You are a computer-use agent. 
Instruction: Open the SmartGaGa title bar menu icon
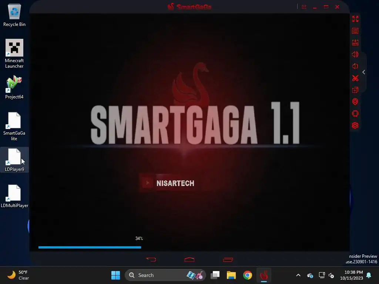[304, 7]
